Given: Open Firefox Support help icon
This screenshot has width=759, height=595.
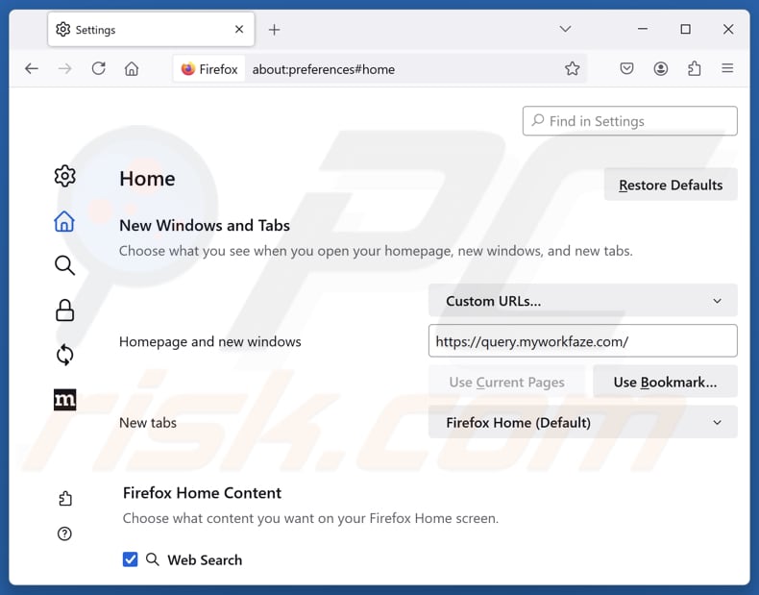Looking at the screenshot, I should (65, 533).
